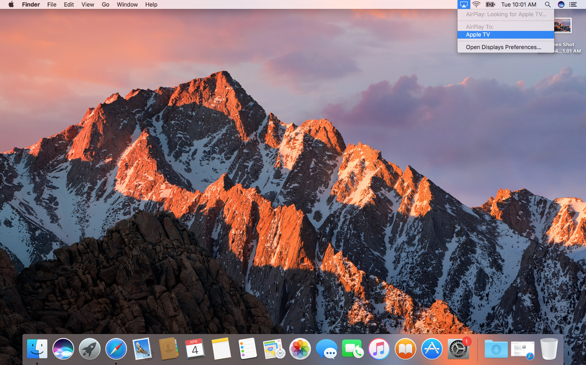Open the Go menu in Finder
Image resolution: width=586 pixels, height=365 pixels.
click(105, 5)
